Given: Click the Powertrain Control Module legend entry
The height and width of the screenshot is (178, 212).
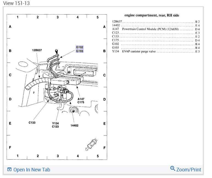Looking at the screenshot, I should tap(156, 29).
